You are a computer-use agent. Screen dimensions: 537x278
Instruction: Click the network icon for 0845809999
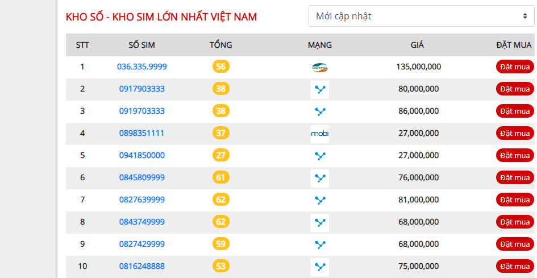point(320,178)
